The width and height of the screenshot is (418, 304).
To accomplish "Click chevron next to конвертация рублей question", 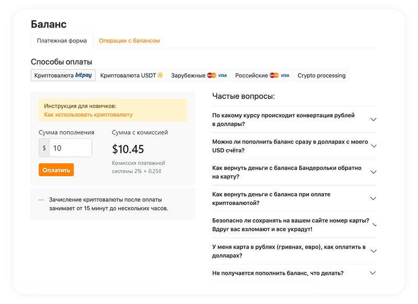I will (373, 119).
